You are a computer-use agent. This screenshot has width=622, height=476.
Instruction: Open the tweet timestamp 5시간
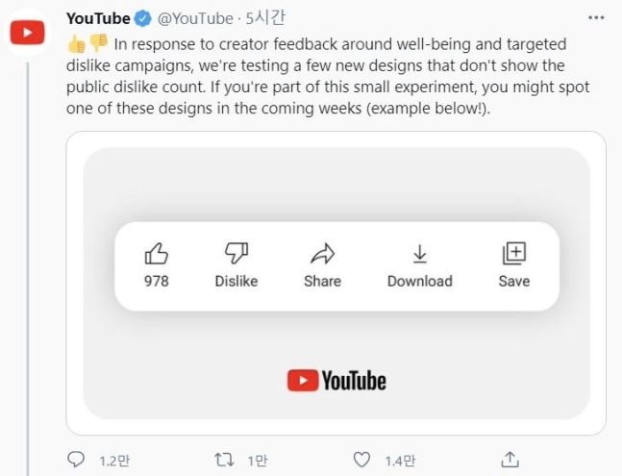point(264,18)
